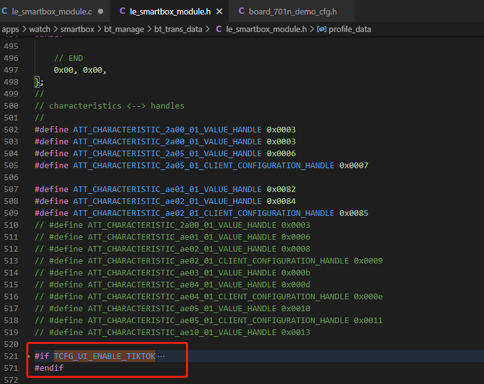Click commented ae03 define on line 514

coord(172,273)
